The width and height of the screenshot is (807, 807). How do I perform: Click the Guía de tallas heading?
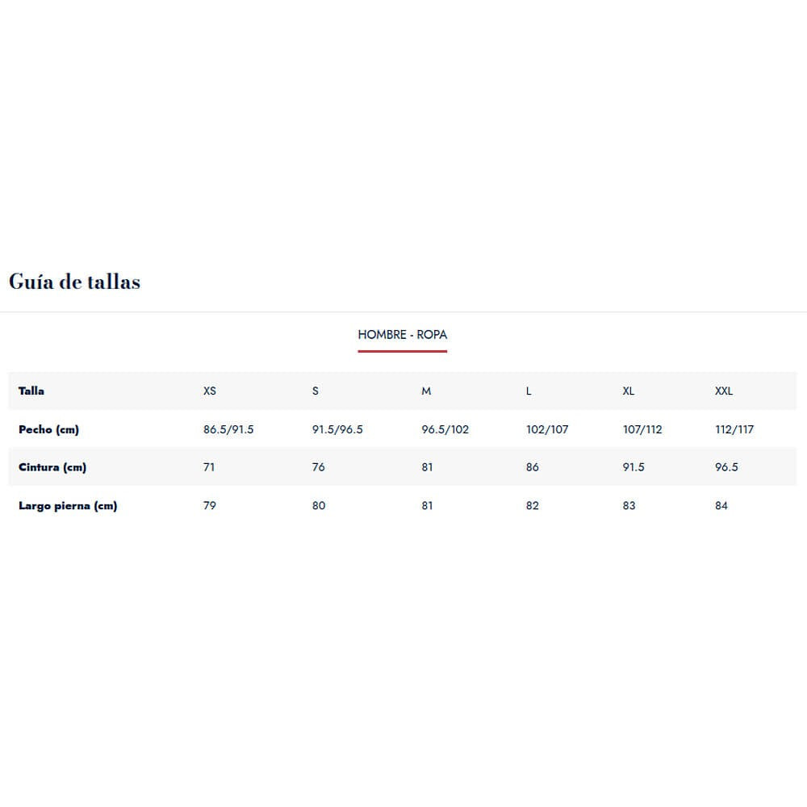74,282
